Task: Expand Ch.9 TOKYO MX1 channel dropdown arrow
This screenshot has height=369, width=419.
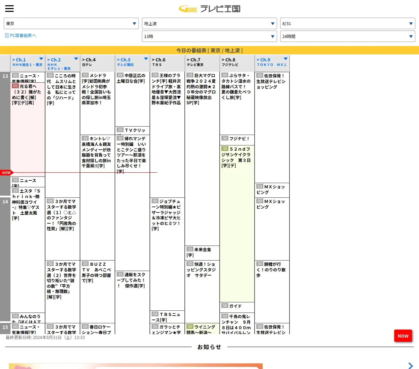Action: click(286, 59)
